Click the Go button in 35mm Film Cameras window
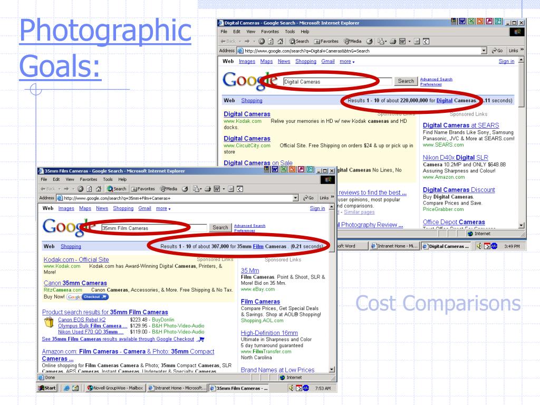This screenshot has width=540, height=405. pos(308,198)
